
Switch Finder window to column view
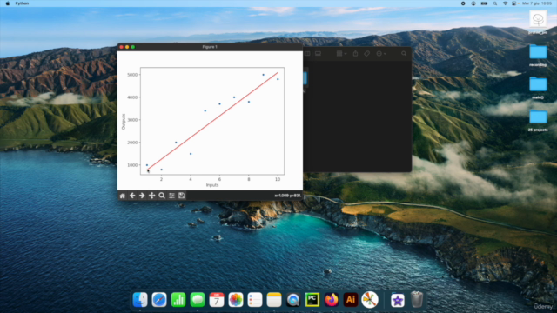click(x=307, y=54)
